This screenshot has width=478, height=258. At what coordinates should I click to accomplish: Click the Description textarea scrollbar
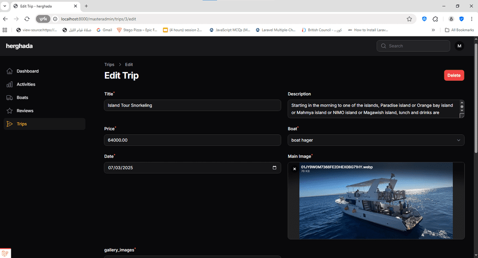(x=462, y=108)
